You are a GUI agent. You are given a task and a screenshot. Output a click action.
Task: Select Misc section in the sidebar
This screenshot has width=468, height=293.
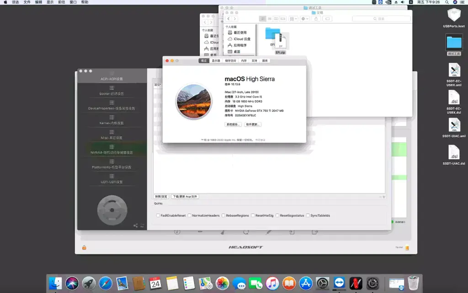pos(112,135)
